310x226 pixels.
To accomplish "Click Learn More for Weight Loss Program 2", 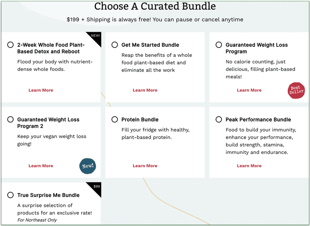I will [x=41, y=166].
